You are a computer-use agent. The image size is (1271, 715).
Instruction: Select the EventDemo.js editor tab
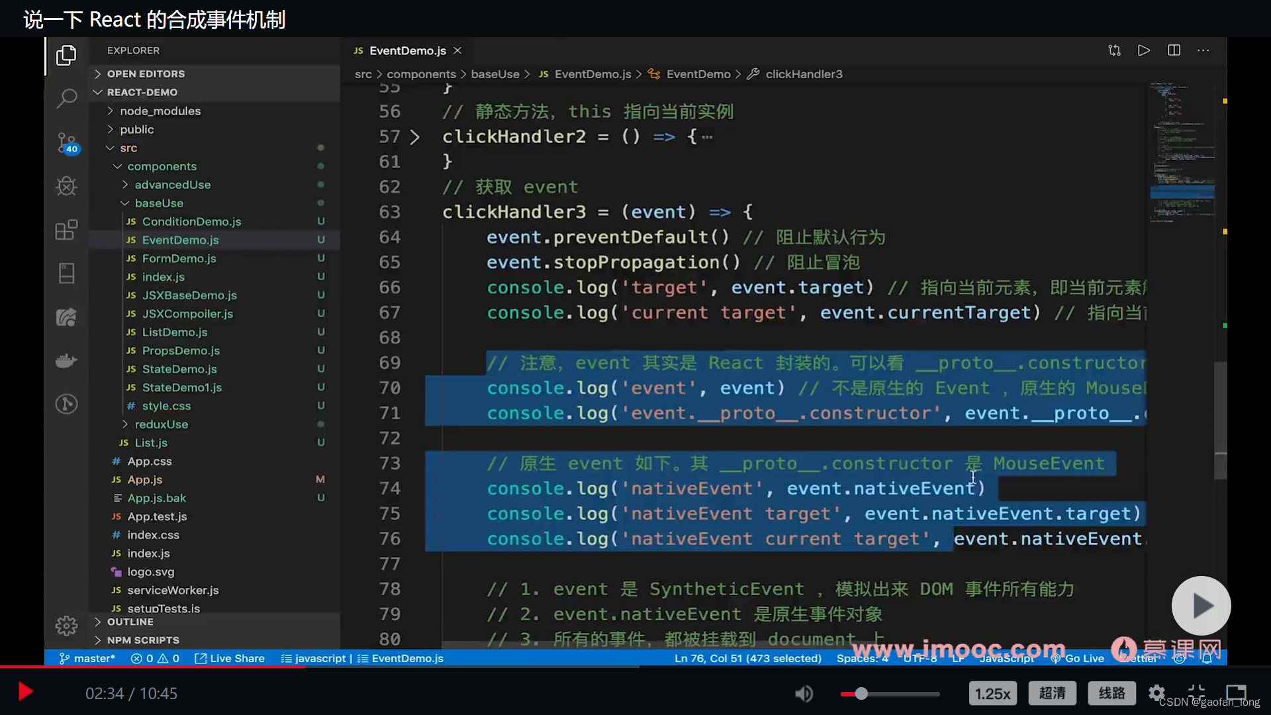tap(406, 50)
